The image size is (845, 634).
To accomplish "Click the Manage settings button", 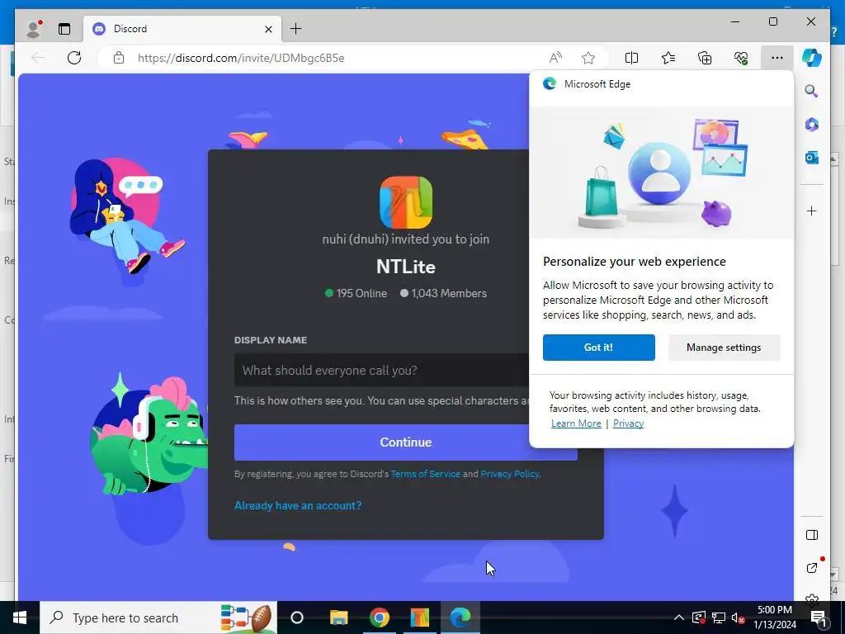I will point(724,348).
